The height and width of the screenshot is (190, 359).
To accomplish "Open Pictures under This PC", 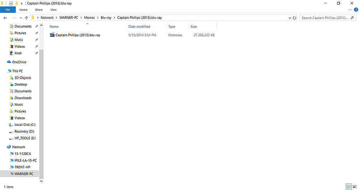I will 20,111.
